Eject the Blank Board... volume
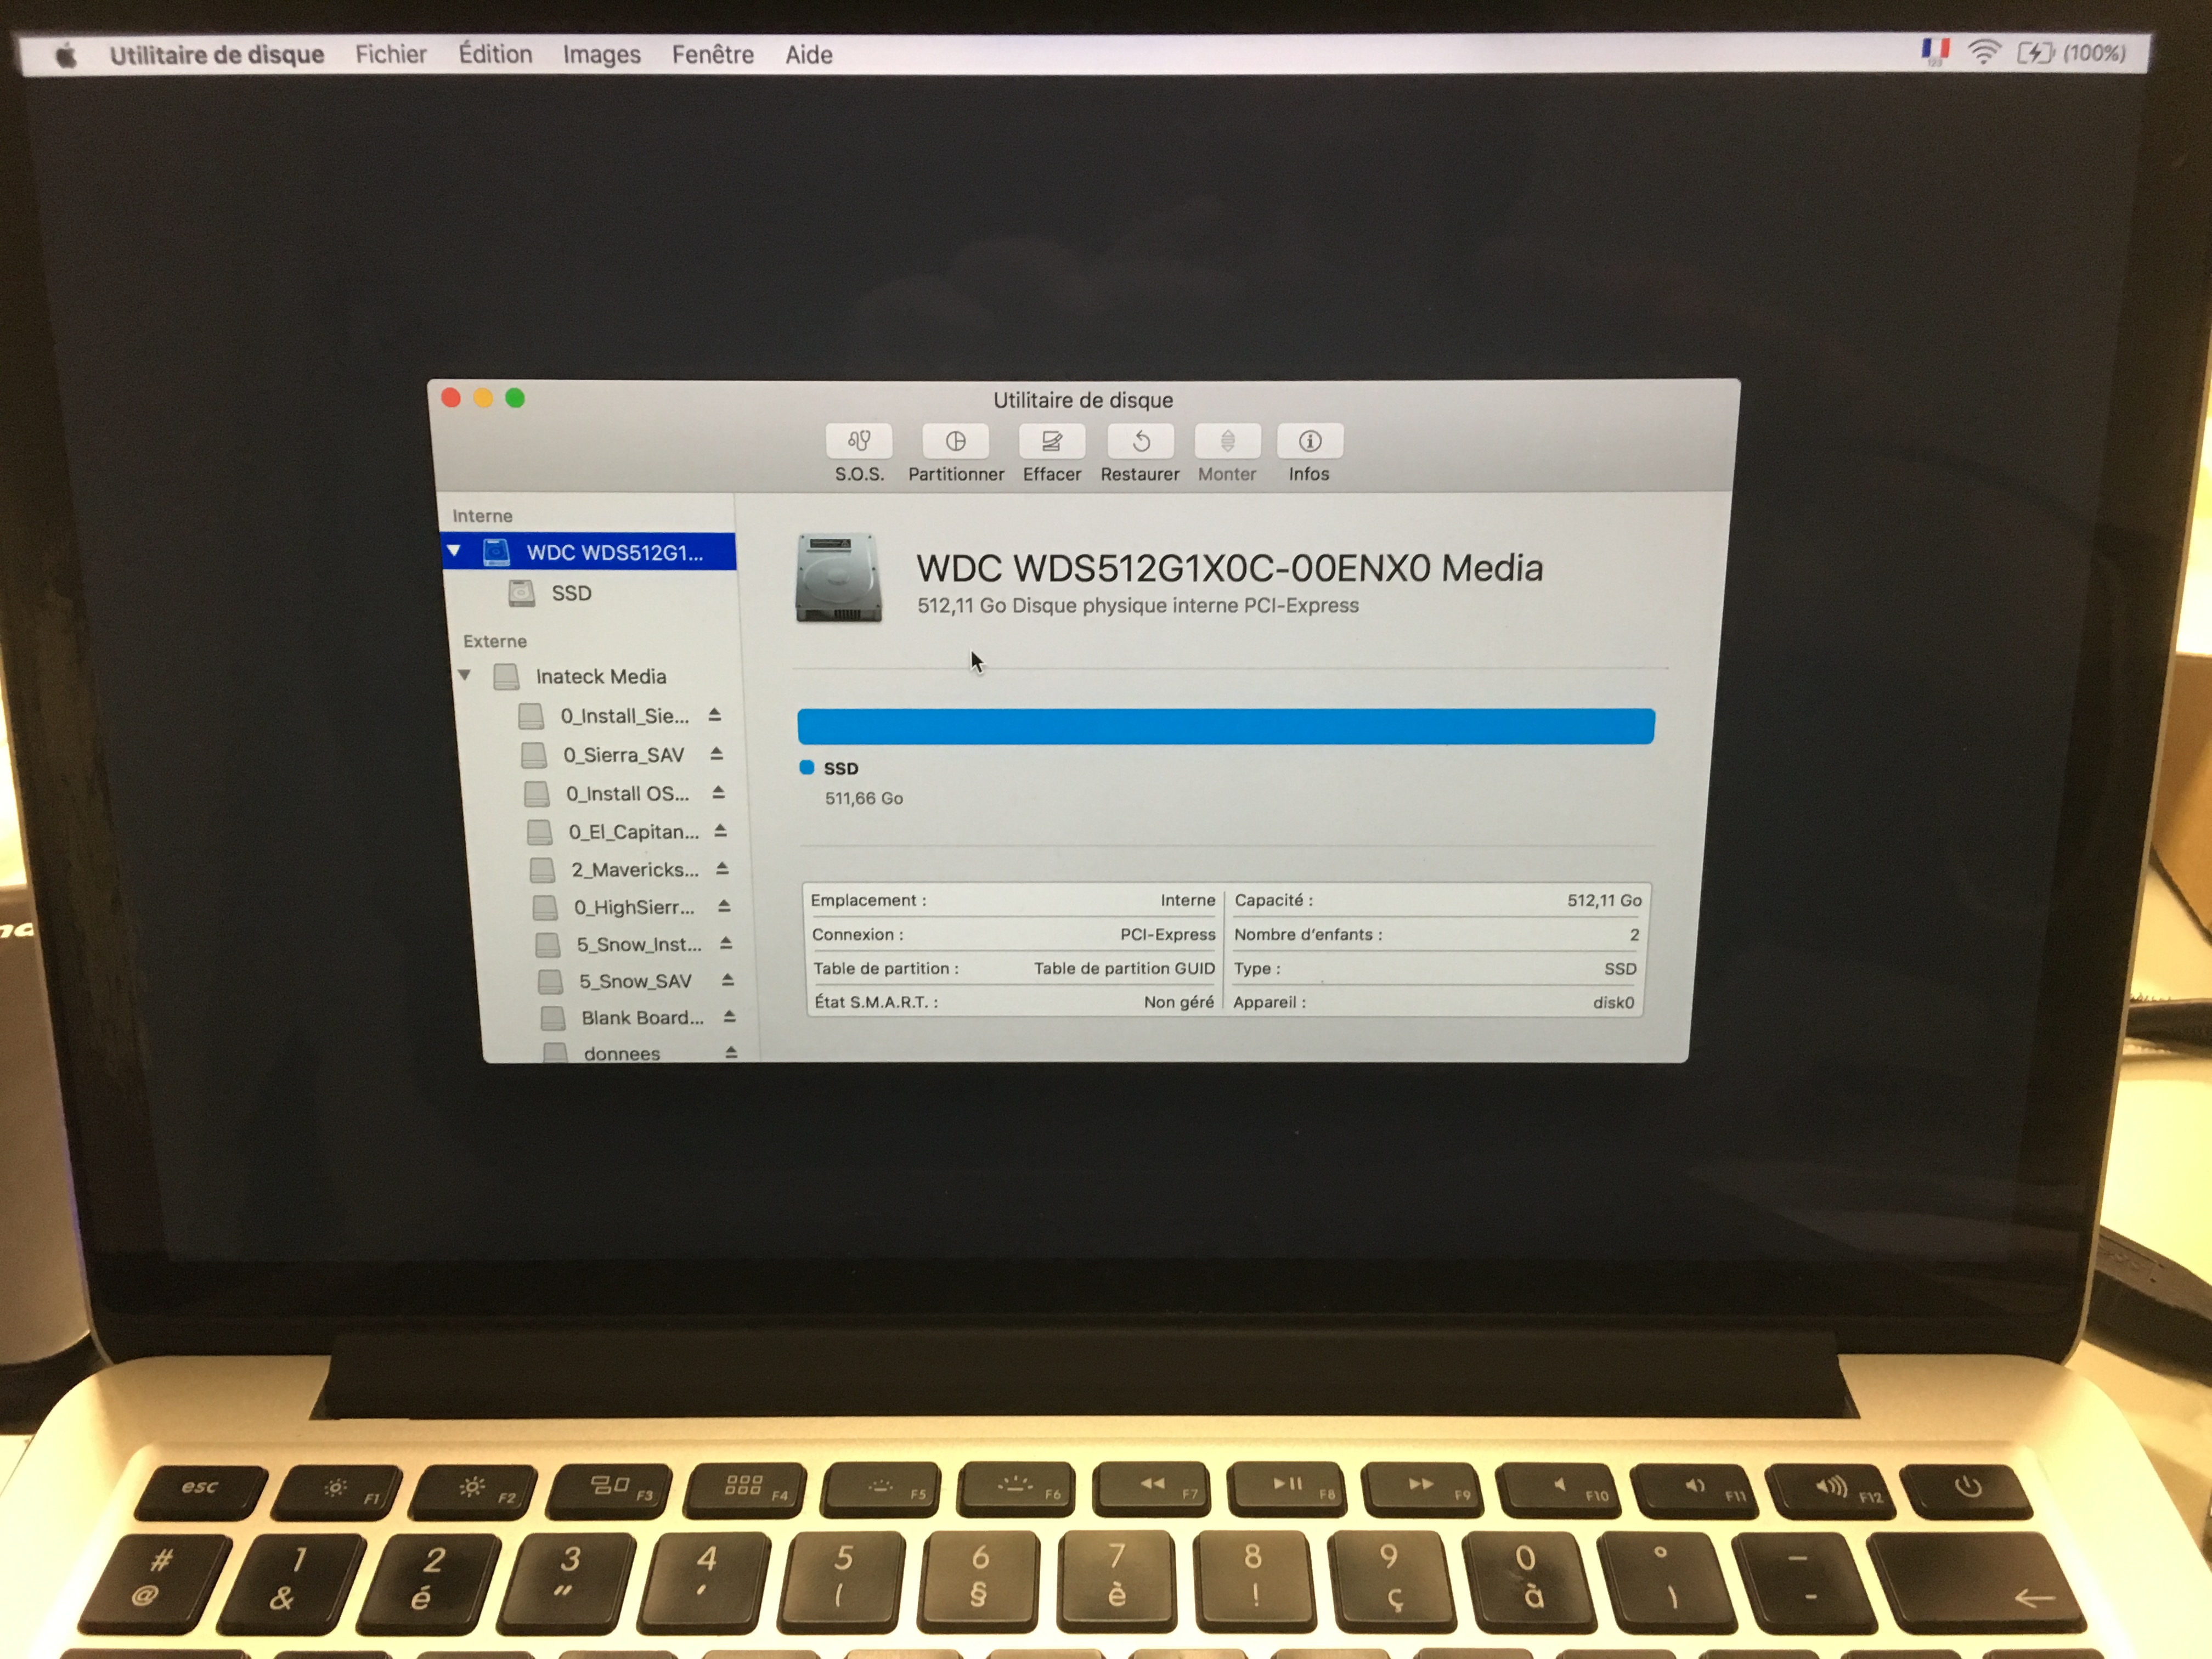This screenshot has height=1659, width=2212. 730,1016
